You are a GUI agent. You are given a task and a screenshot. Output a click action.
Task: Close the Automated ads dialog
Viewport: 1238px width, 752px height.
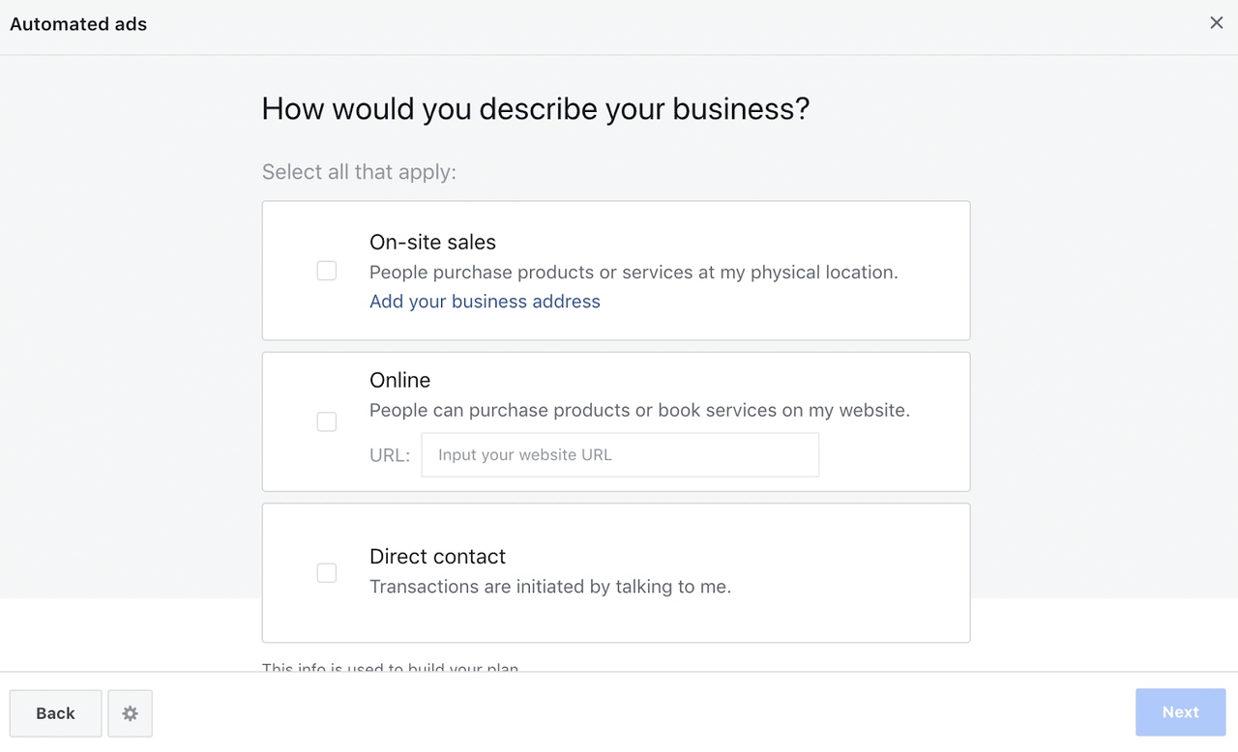click(x=1217, y=23)
